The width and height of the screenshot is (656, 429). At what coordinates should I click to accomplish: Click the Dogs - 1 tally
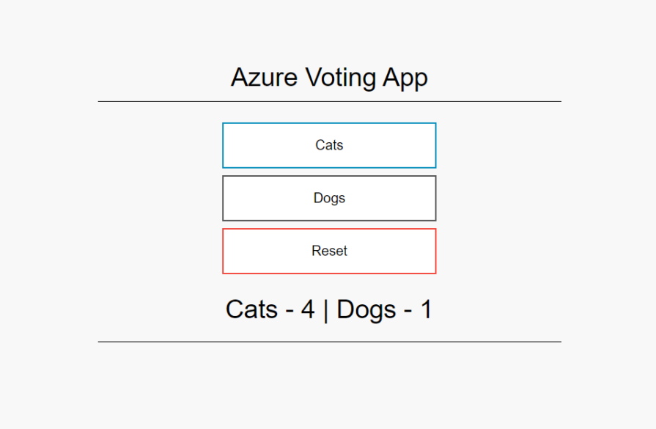[x=385, y=309]
